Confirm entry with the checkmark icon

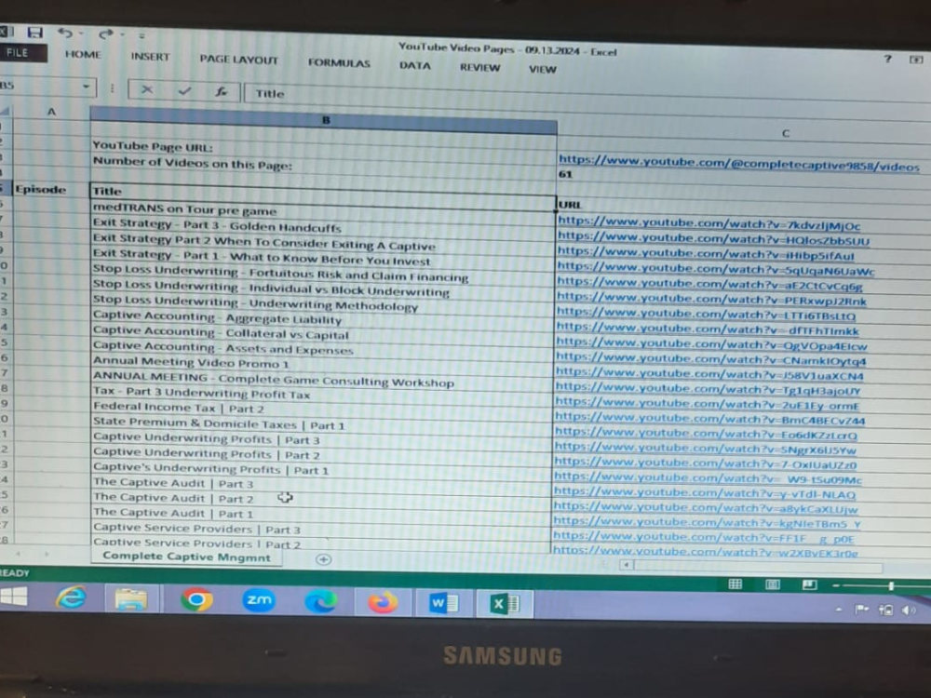[x=184, y=91]
